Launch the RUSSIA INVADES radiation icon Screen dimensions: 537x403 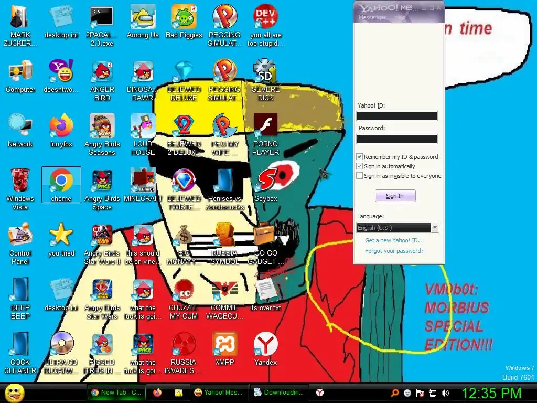184,352
